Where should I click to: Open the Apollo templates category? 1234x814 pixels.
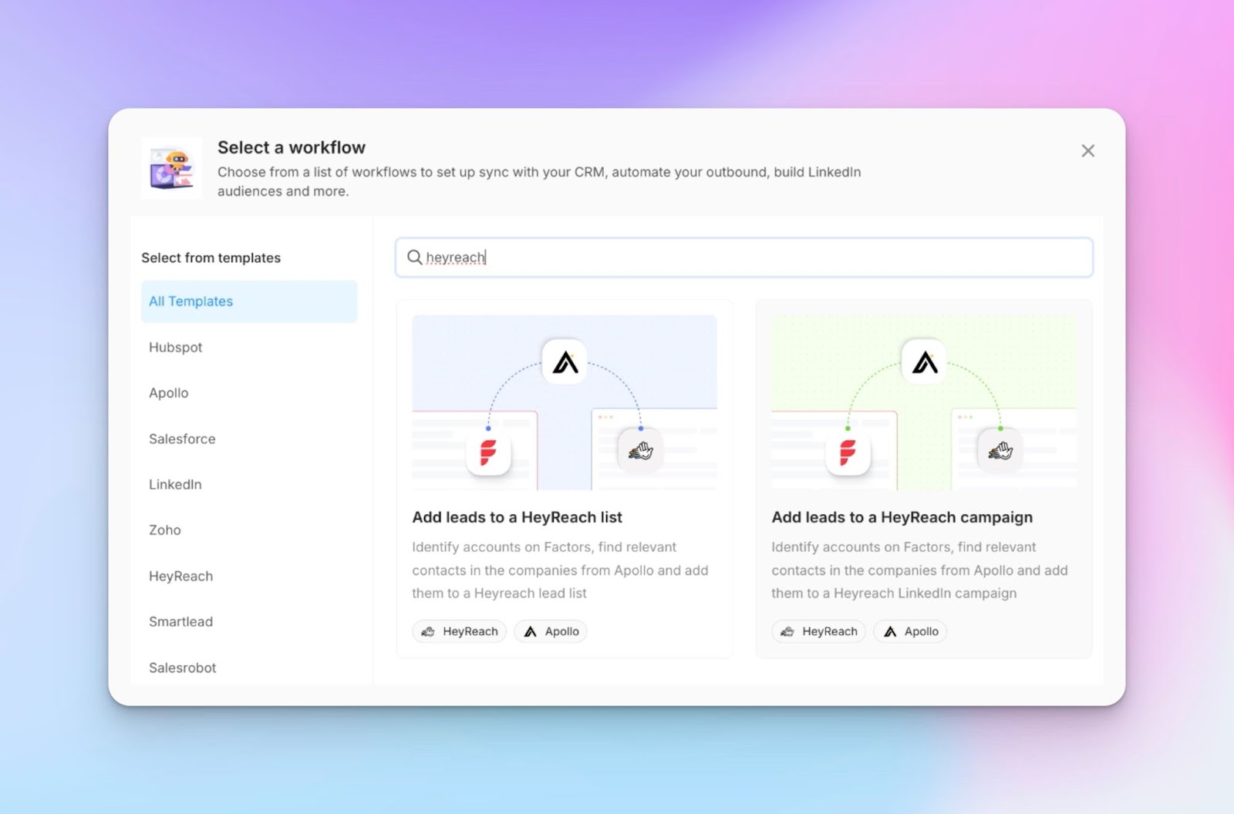coord(169,393)
